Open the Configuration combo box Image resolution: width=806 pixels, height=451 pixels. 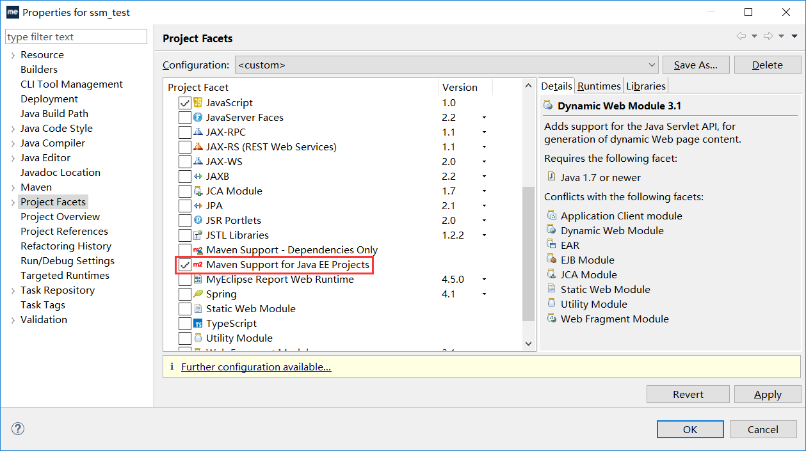(x=446, y=65)
